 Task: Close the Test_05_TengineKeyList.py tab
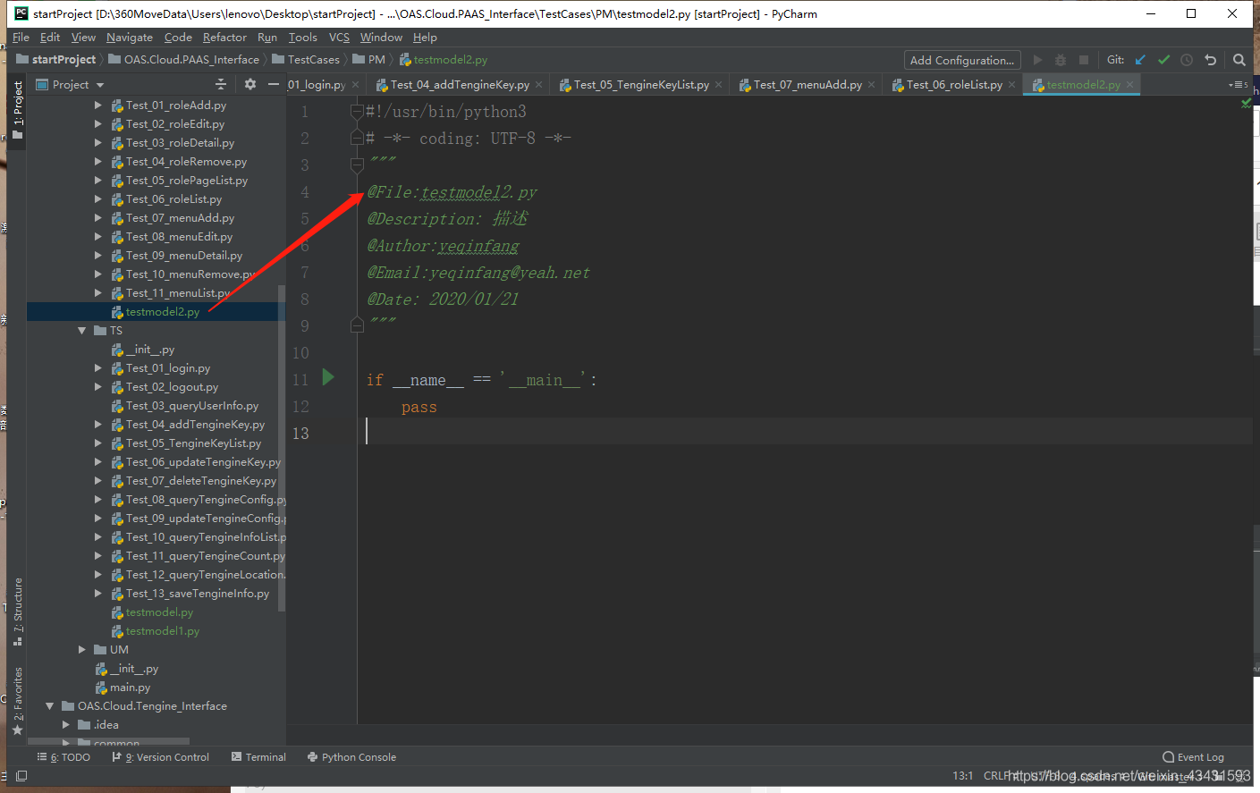[x=718, y=85]
